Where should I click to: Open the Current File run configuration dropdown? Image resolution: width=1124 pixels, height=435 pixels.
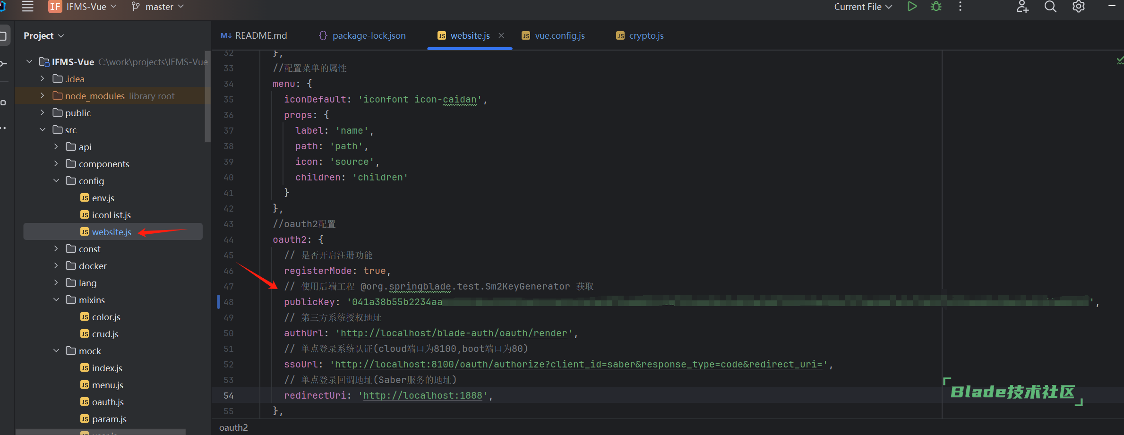[x=863, y=7]
